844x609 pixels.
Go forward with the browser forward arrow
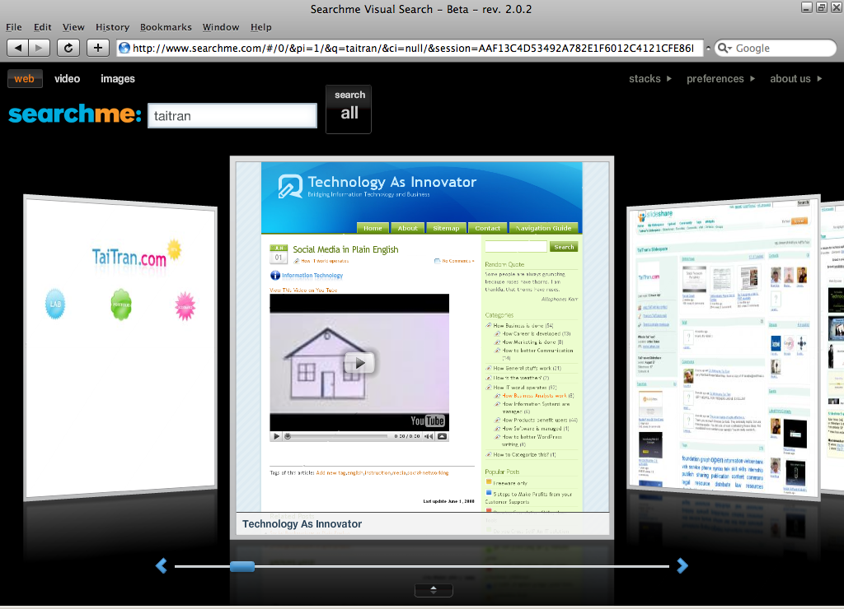tap(39, 48)
